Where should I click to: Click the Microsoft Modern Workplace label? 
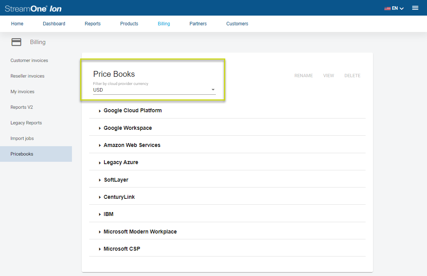point(140,232)
